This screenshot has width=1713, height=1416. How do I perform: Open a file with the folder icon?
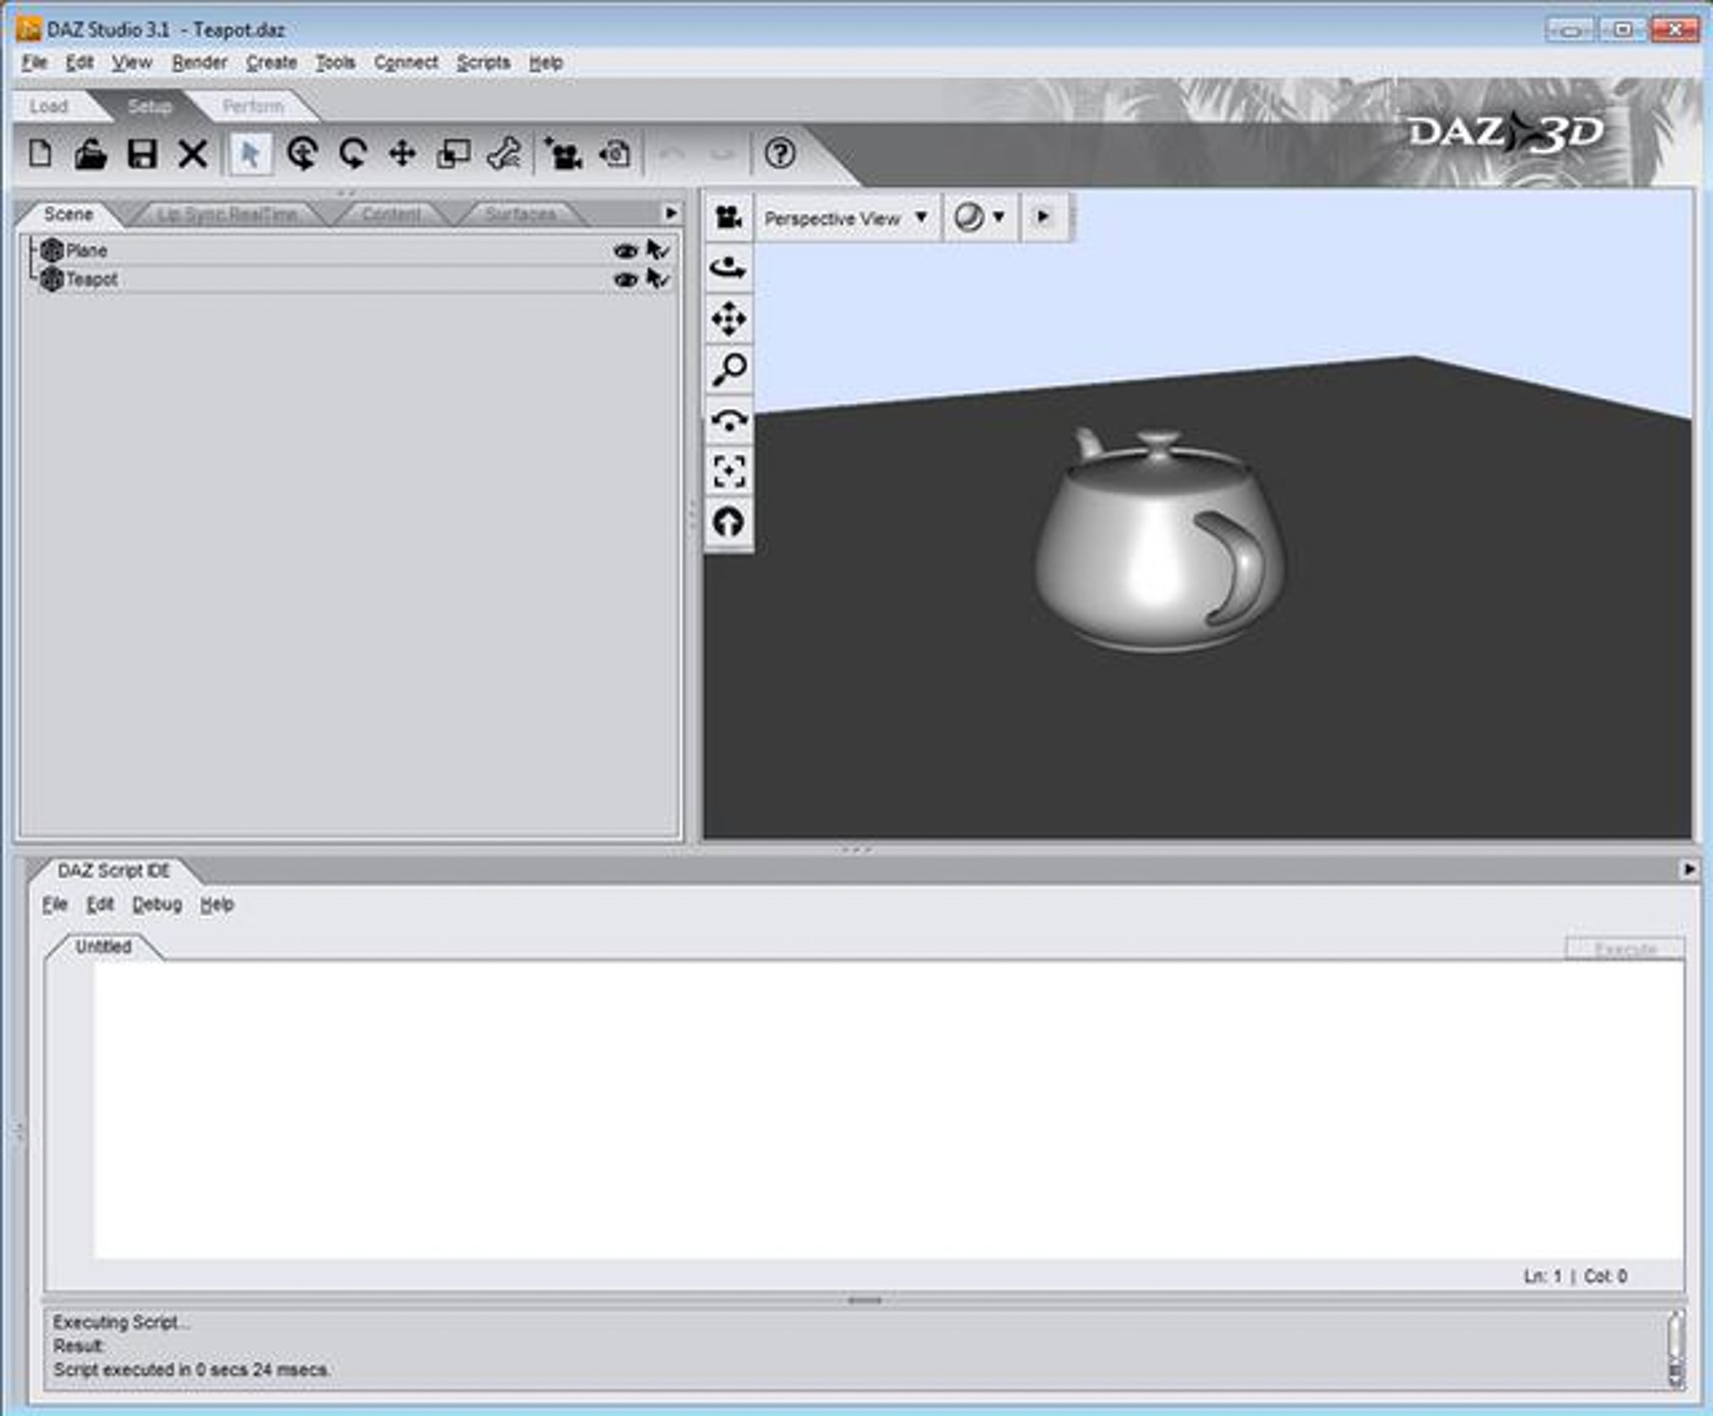click(91, 153)
